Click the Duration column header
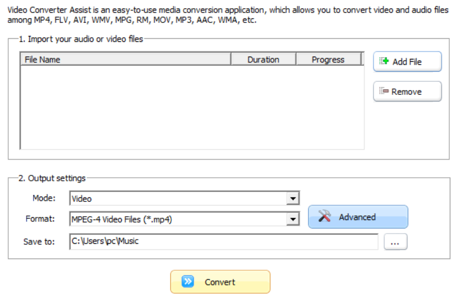This screenshot has height=302, width=461. tap(263, 59)
